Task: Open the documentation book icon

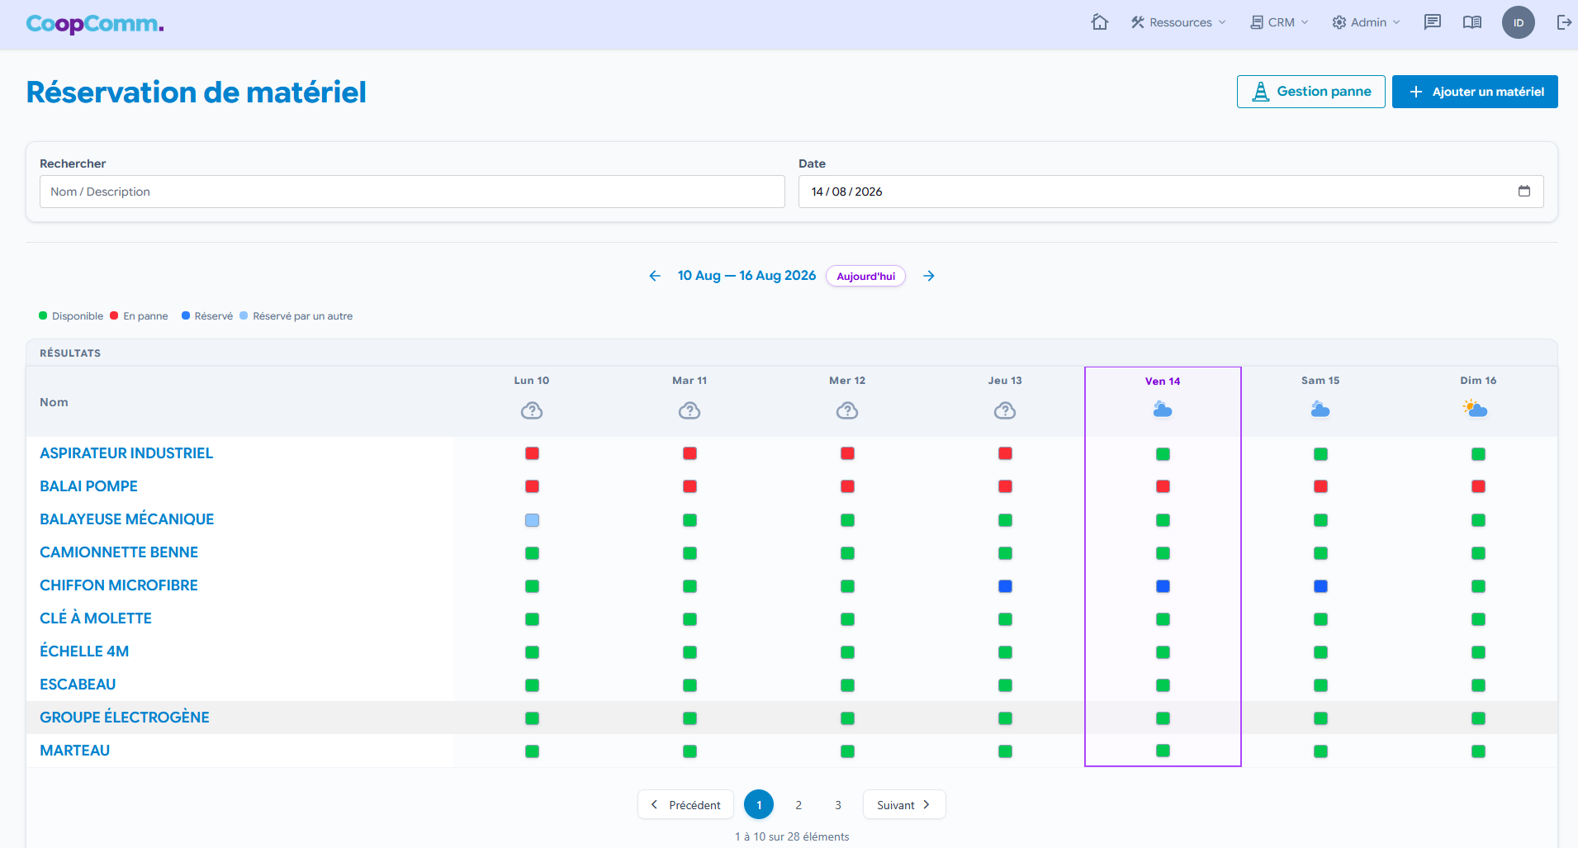Action: coord(1472,22)
